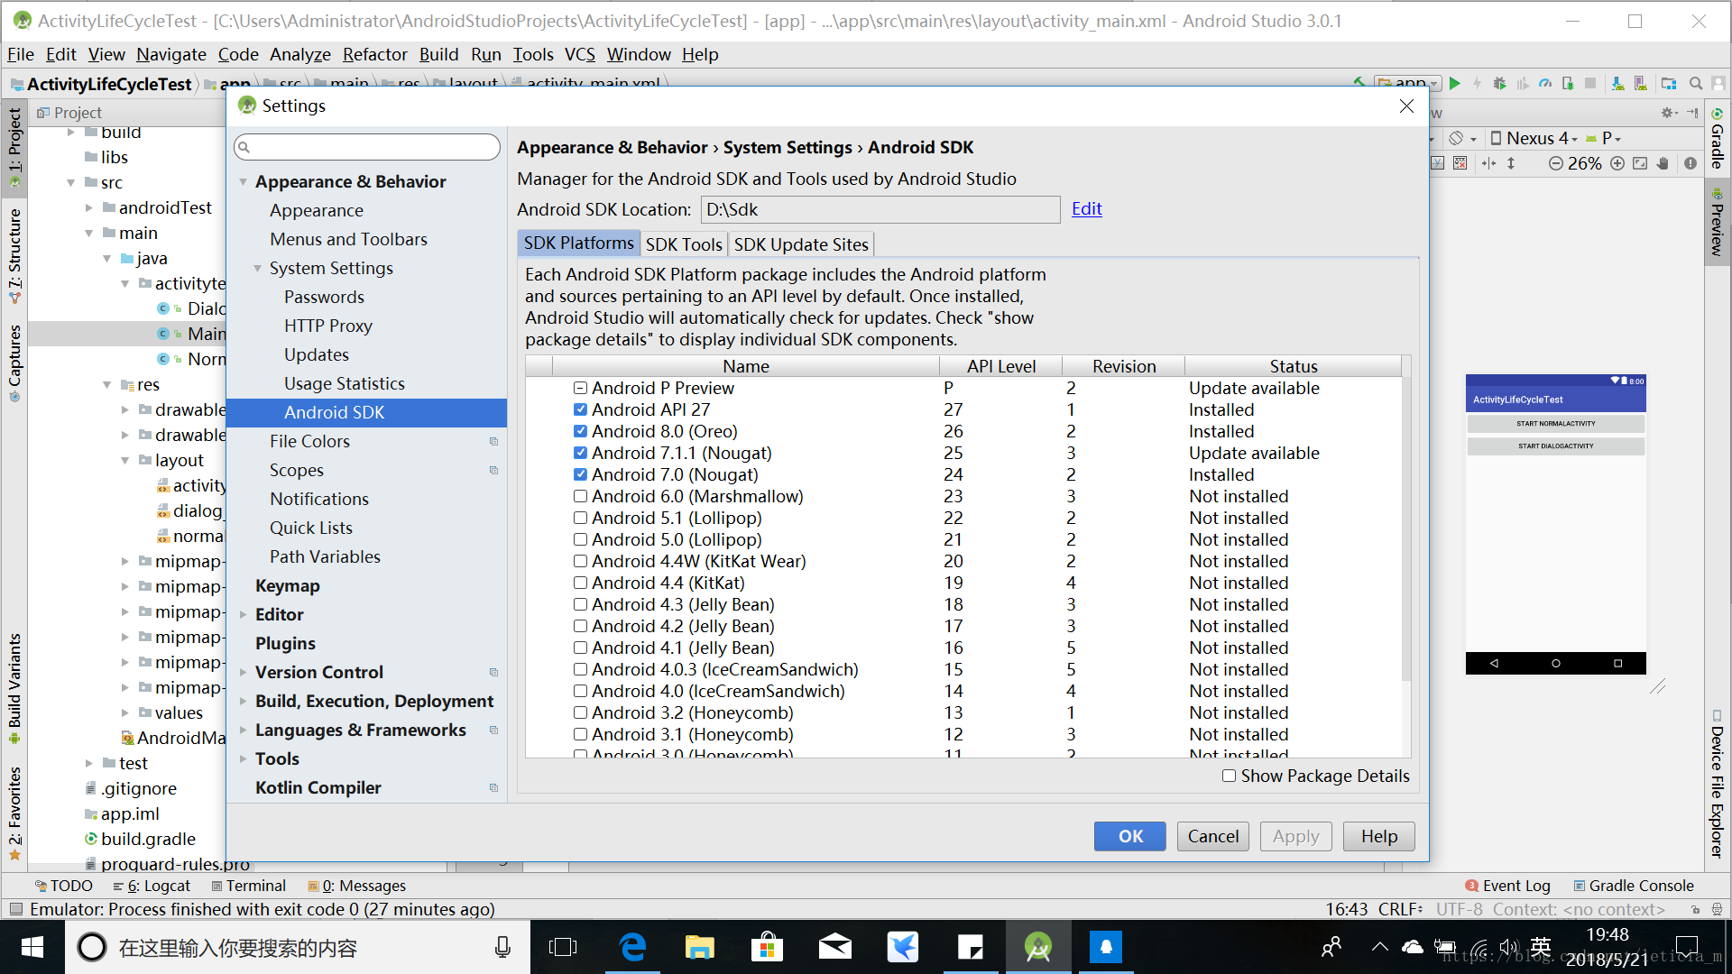The height and width of the screenshot is (974, 1732).
Task: Open the Refactor menu
Action: (374, 54)
